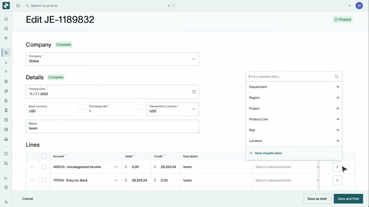The image size is (369, 207).
Task: Open the download arrow sidebar icon
Action: [x=6, y=62]
